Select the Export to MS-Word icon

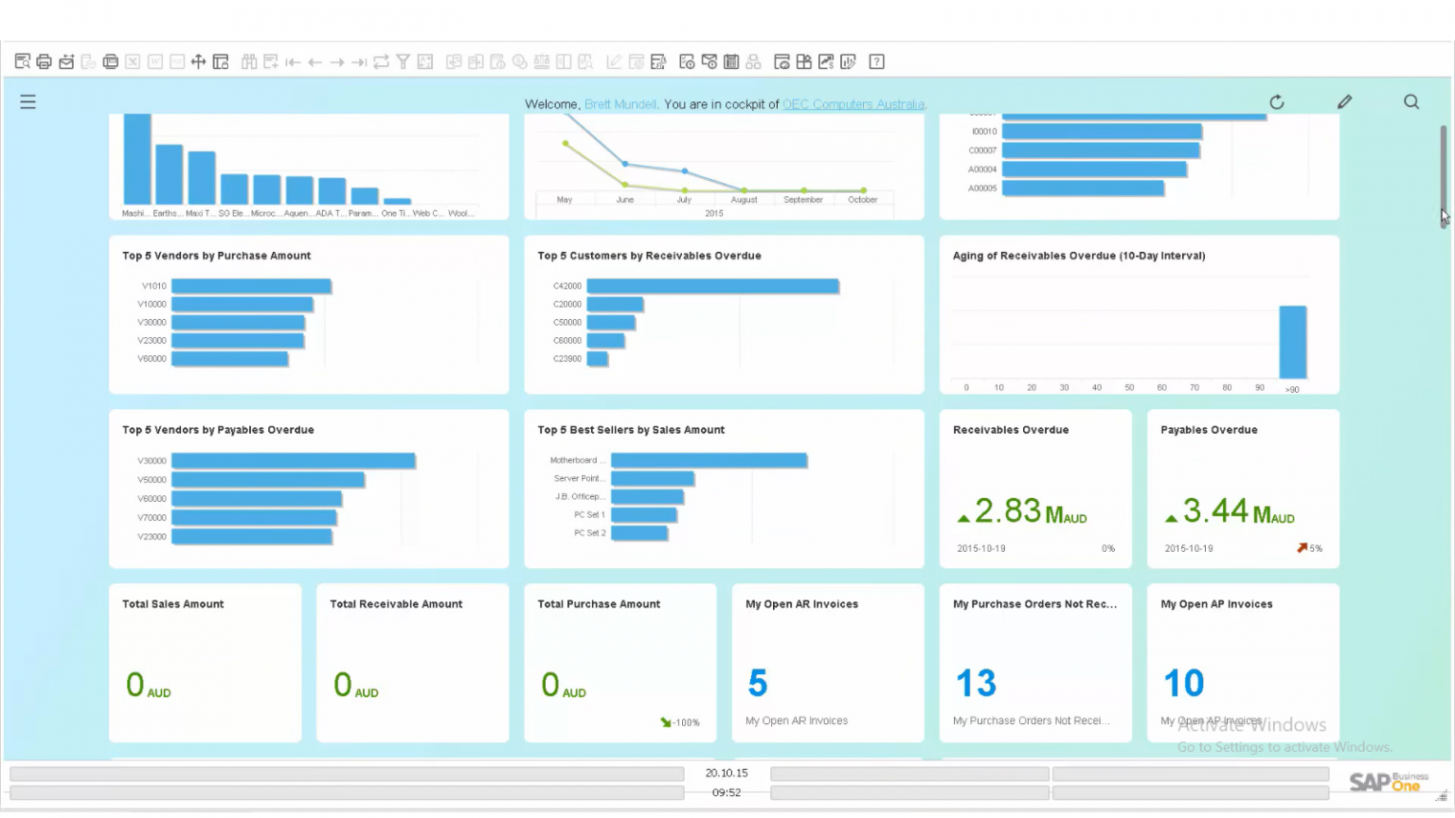pos(153,61)
